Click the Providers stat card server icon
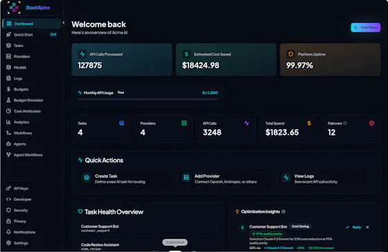This screenshot has height=252, width=388. click(x=184, y=123)
